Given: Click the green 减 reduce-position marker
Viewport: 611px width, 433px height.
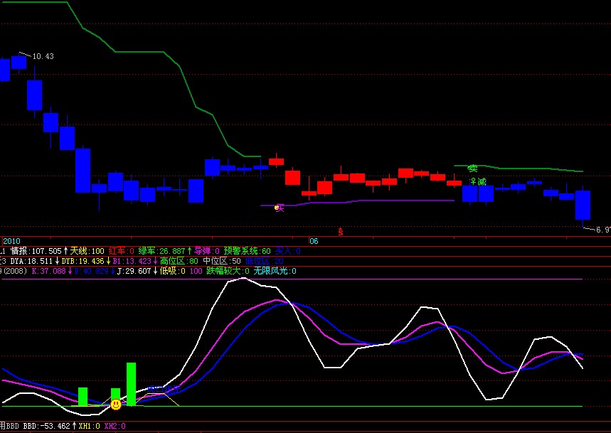Looking at the screenshot, I should tap(482, 182).
